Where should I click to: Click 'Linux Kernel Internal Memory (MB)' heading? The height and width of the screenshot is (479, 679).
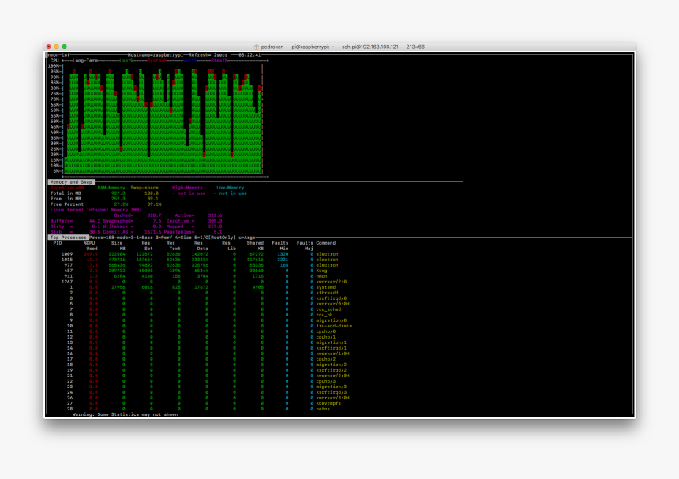point(96,210)
